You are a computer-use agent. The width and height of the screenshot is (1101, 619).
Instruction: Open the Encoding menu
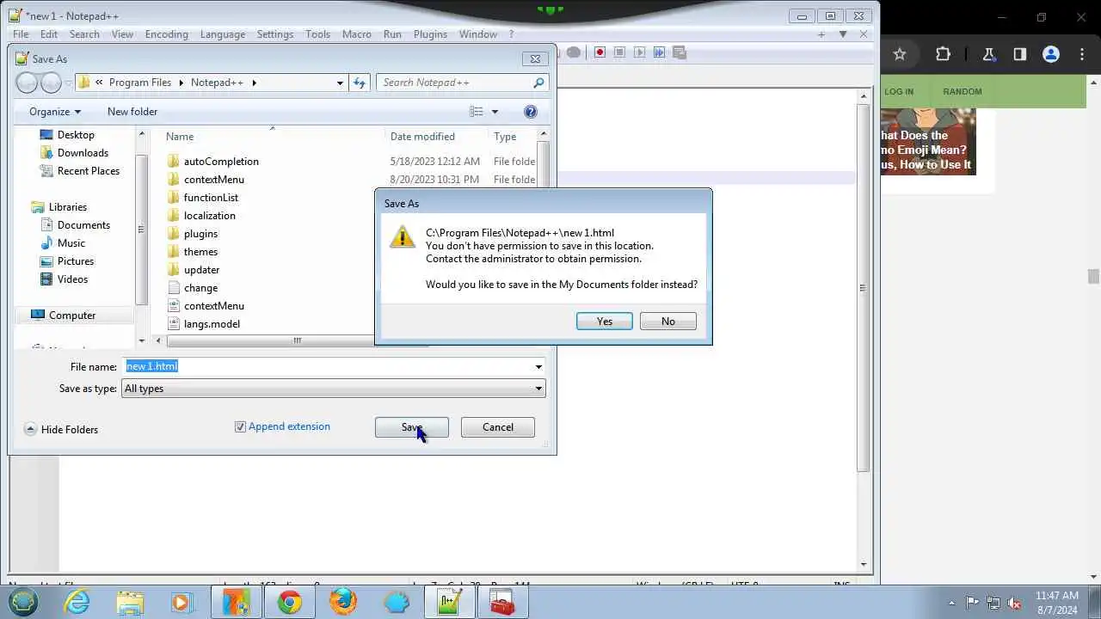(166, 34)
